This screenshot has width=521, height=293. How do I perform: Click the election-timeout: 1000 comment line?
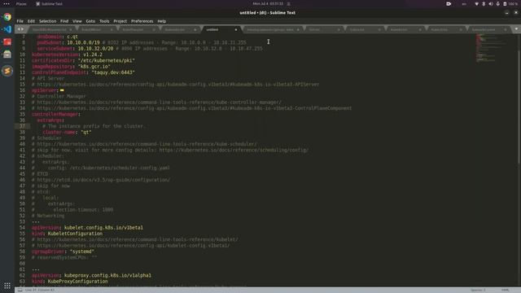(x=72, y=210)
